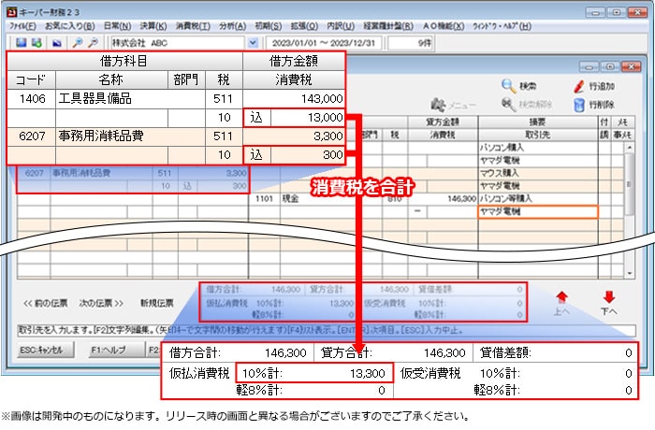The image size is (655, 430).
Task: Click the red 下へ down arrow
Action: 609,297
